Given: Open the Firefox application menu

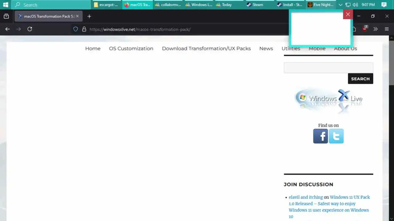Looking at the screenshot, I should 387,29.
